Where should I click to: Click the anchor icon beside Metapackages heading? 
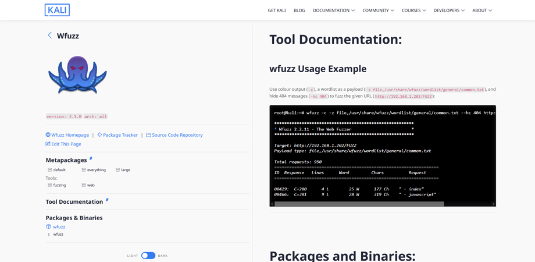[91, 158]
